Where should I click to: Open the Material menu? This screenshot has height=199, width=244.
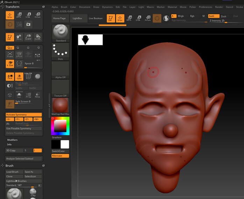click(x=172, y=7)
